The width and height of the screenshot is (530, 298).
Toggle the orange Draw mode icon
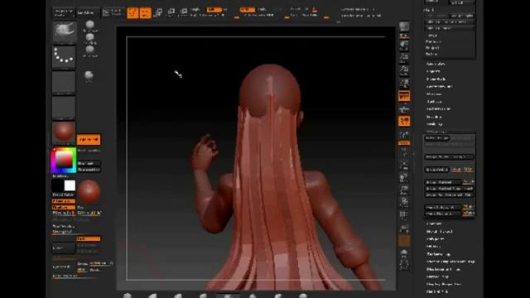pyautogui.click(x=146, y=13)
